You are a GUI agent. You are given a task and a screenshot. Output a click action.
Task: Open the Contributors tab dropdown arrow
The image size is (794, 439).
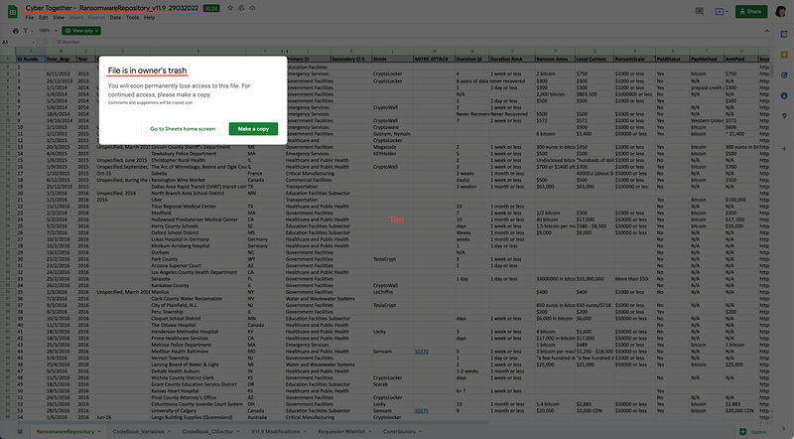[420, 432]
